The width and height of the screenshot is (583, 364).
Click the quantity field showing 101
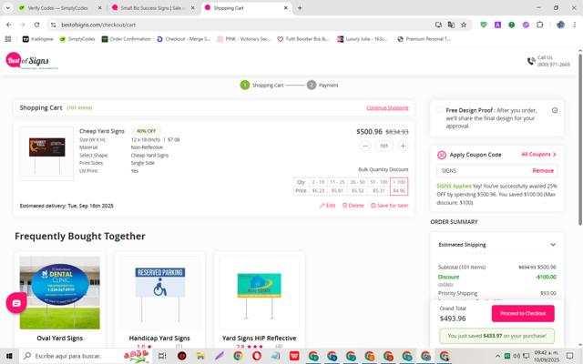coord(384,146)
